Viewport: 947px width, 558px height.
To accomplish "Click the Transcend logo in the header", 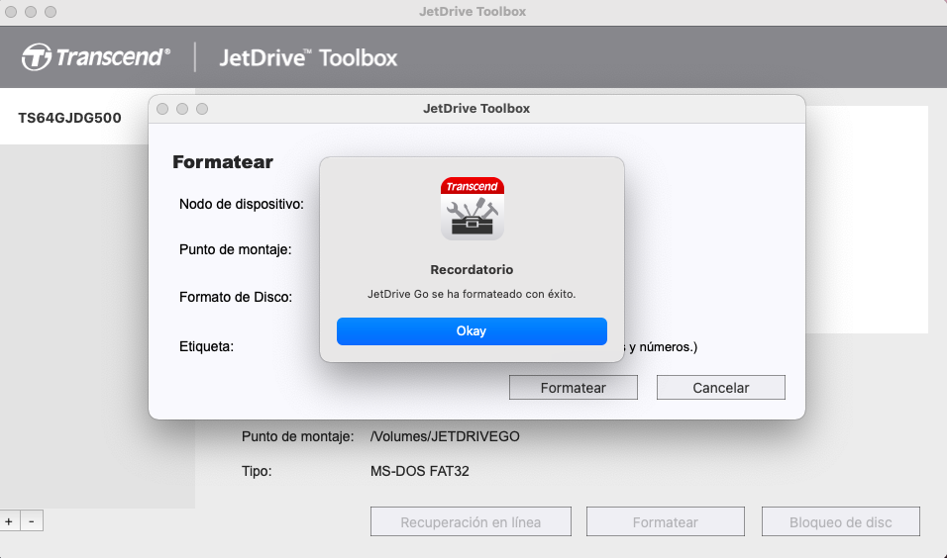I will click(96, 57).
